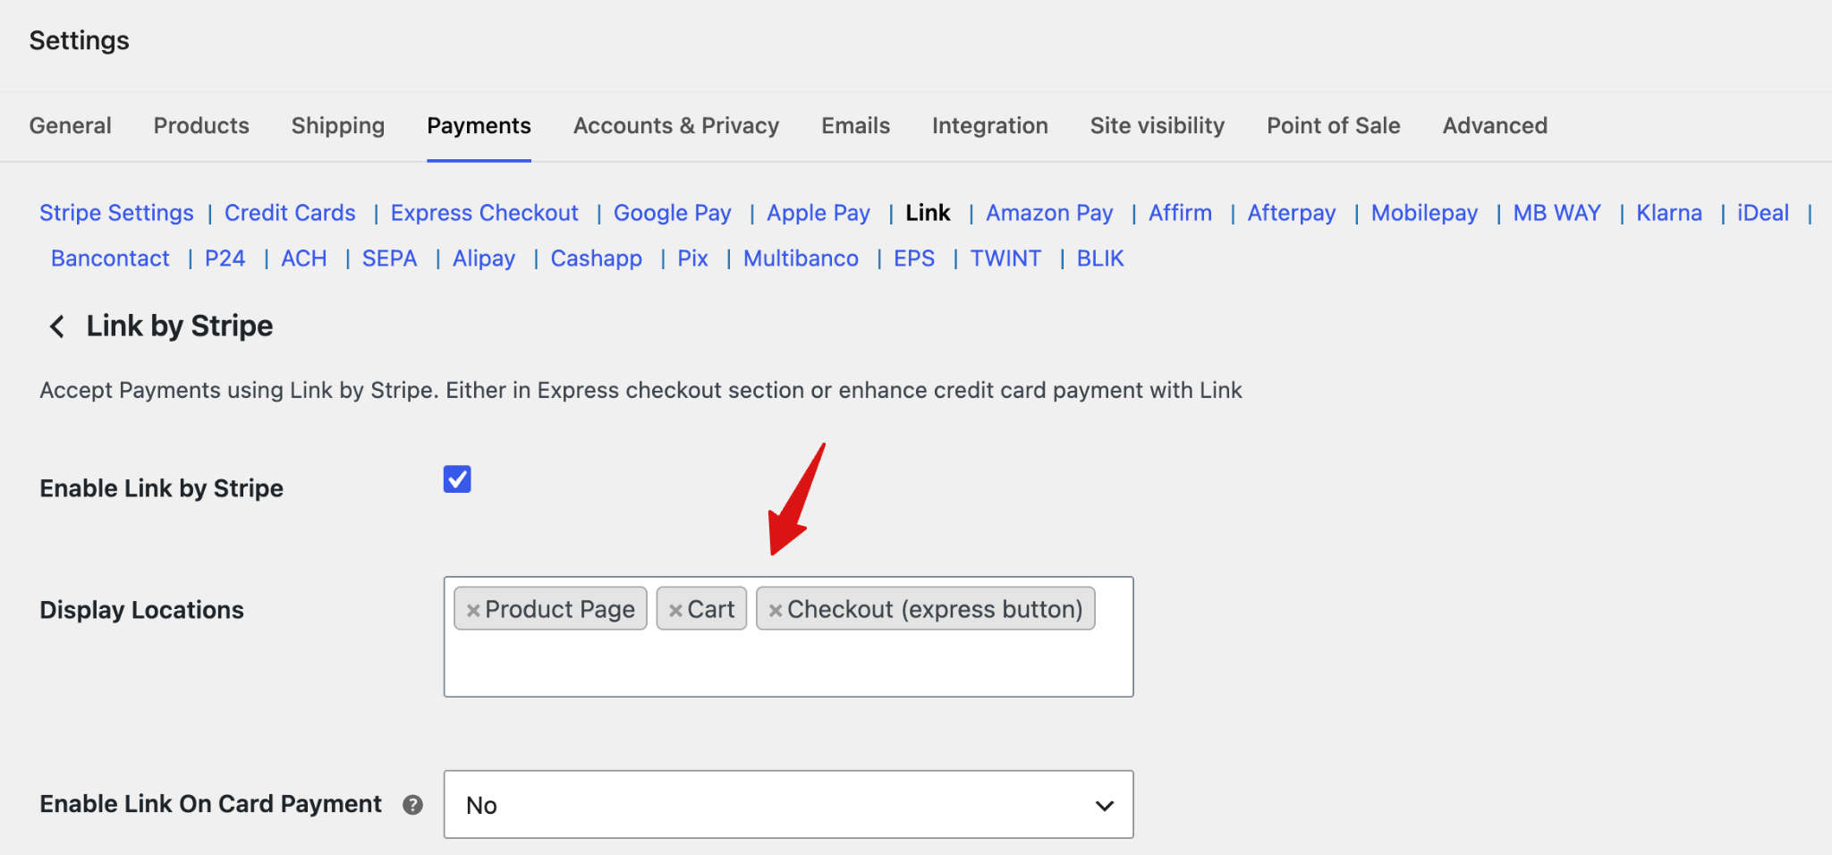
Task: Click the Link by Stripe heading
Action: point(180,326)
